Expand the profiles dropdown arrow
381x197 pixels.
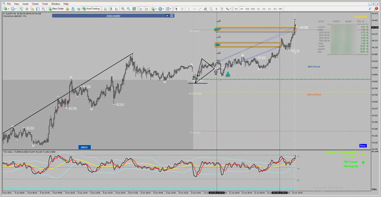point(16,9)
